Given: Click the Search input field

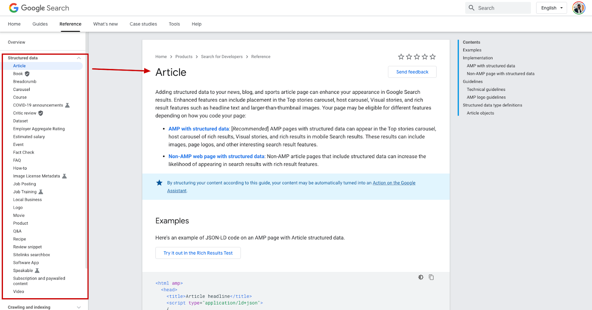Looking at the screenshot, I should pyautogui.click(x=498, y=8).
